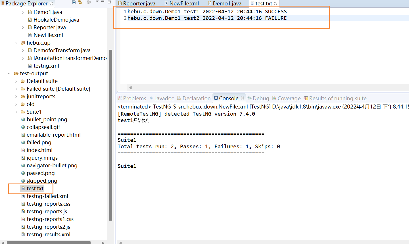Select emailable-report.html file icon

23,135
